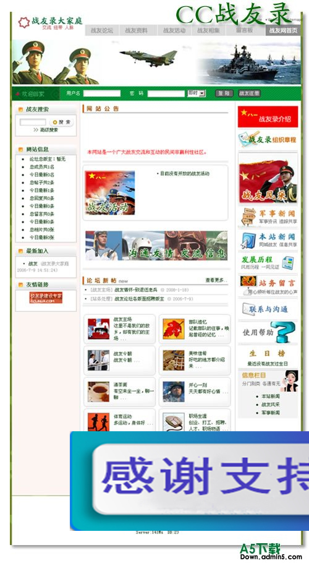Click the 登陆 login button
309x563 pixels.
coord(224,93)
